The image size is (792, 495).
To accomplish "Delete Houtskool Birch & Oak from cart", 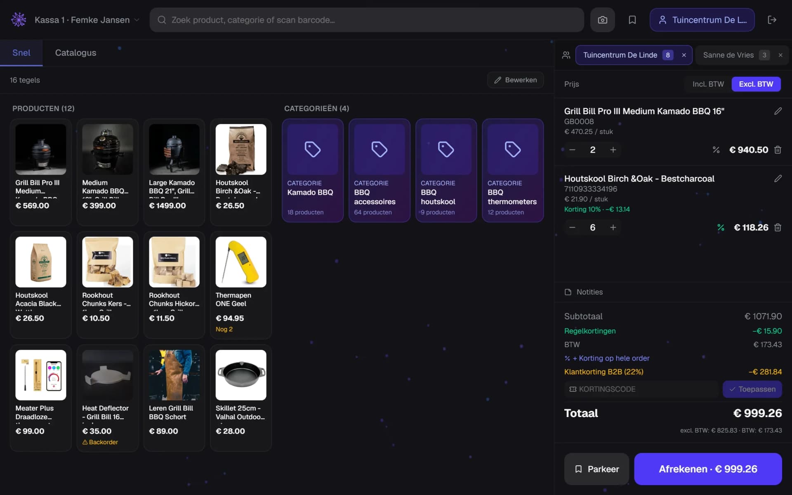I will click(778, 227).
